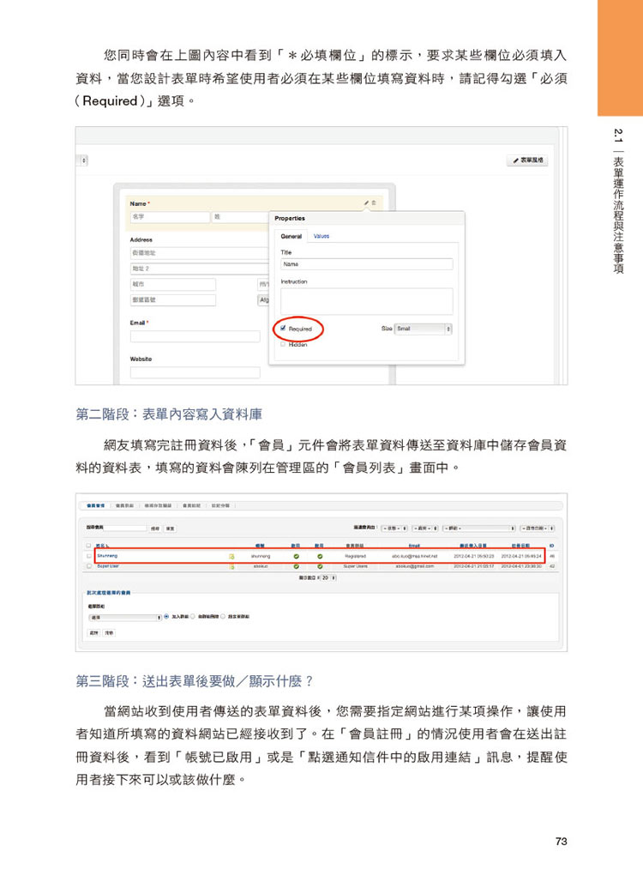This screenshot has height=870, width=643.
Task: Open the country dropdown starting with Afg
Action: [x=264, y=299]
